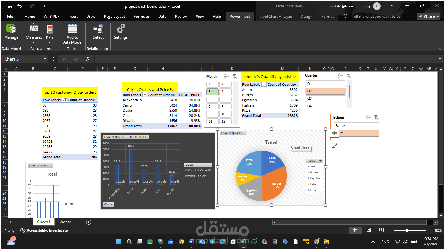
Task: Open the Measures dropdown in Calculations
Action: coord(34,34)
